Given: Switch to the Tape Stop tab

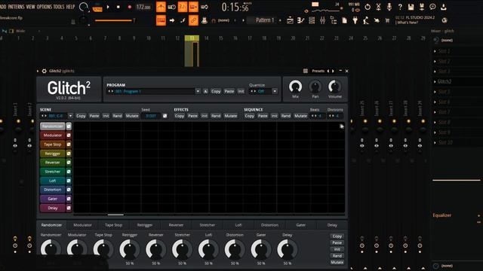Looking at the screenshot, I should coord(114,225).
